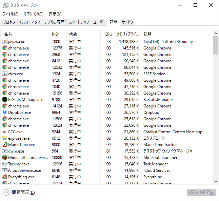The height and width of the screenshot is (201, 219).
Task: Click Chrome icon for PID 4720 row
Action: 5,80
